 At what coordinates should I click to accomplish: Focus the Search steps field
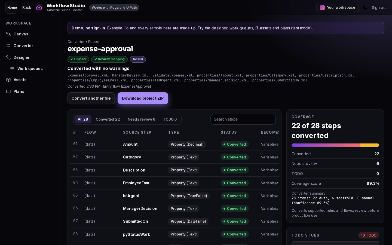[243, 119]
